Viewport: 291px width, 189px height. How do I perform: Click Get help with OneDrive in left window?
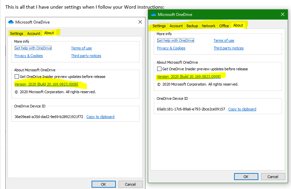pos(33,48)
